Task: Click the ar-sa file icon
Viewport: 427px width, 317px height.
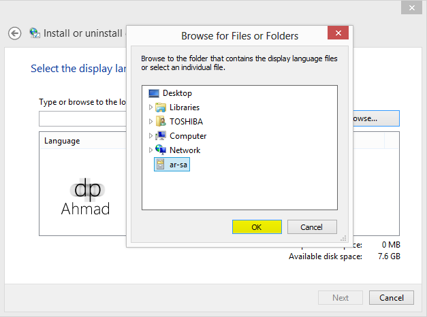Action: coord(161,165)
